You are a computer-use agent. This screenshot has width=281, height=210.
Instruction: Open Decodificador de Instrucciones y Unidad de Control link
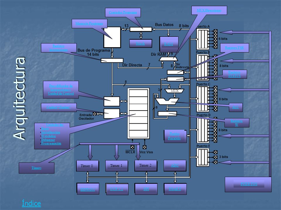61,90
